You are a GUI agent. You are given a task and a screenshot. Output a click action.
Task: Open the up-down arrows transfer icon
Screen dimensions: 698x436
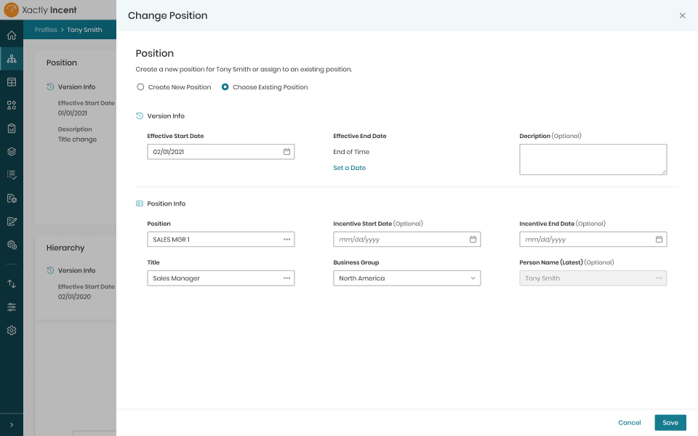point(12,283)
